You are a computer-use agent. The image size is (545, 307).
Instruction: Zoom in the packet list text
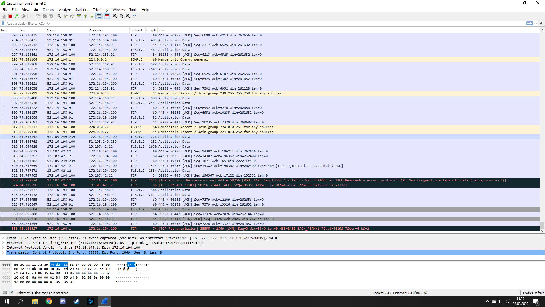point(115,16)
